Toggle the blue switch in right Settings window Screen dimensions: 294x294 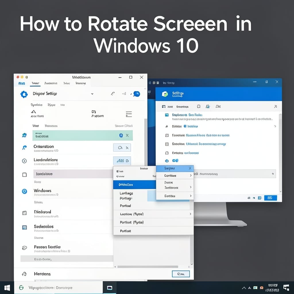coord(175,160)
